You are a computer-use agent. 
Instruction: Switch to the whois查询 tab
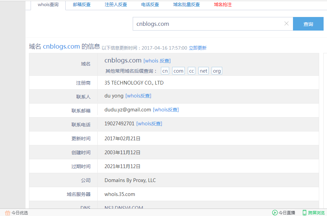48,4
